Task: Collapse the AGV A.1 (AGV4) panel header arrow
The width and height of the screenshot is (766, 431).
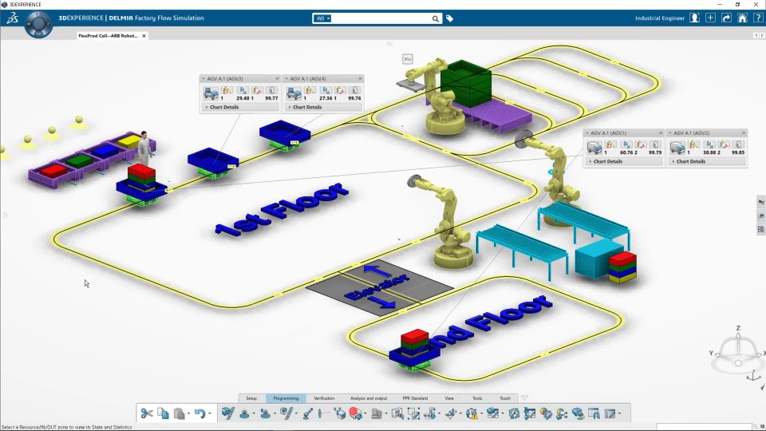Action: pyautogui.click(x=286, y=79)
